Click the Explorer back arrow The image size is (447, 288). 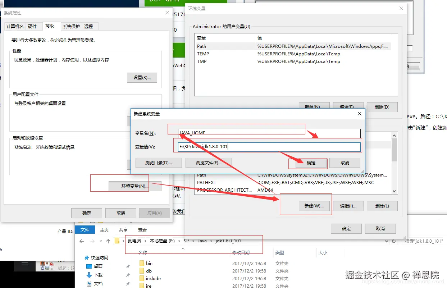tap(82, 241)
